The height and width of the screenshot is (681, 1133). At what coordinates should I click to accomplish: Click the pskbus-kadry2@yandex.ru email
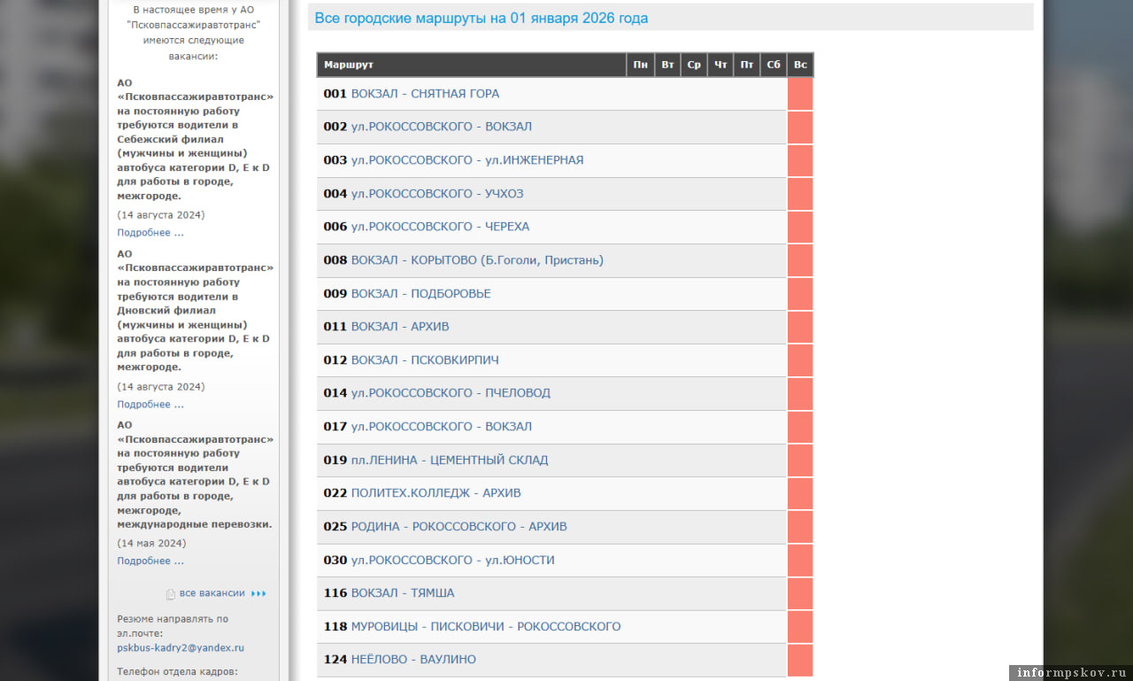coord(181,648)
